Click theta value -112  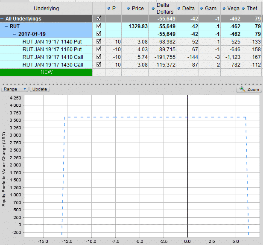[255, 65]
